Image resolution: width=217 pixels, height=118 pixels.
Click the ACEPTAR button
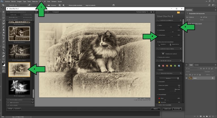pyautogui.click(x=177, y=109)
